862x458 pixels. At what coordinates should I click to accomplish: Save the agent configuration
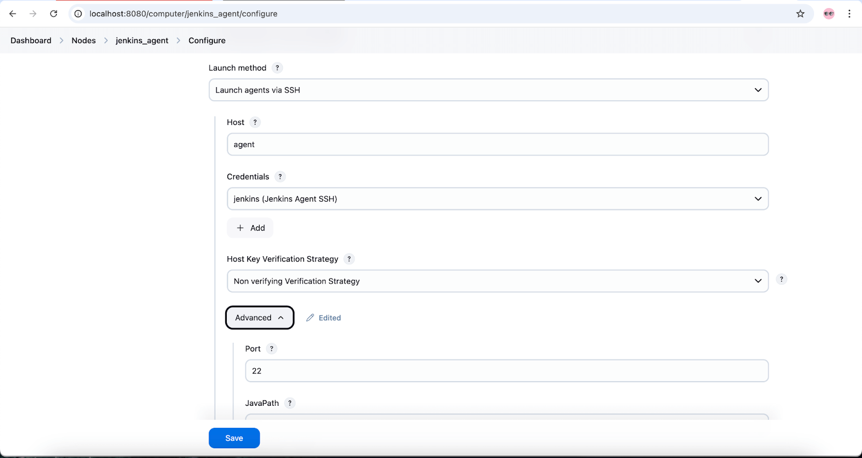click(234, 438)
